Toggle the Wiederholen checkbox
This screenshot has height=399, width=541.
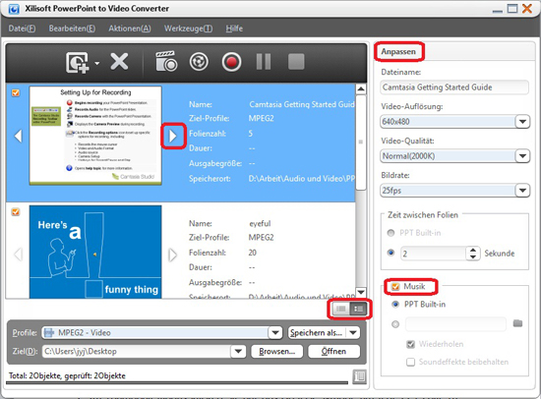tap(410, 344)
